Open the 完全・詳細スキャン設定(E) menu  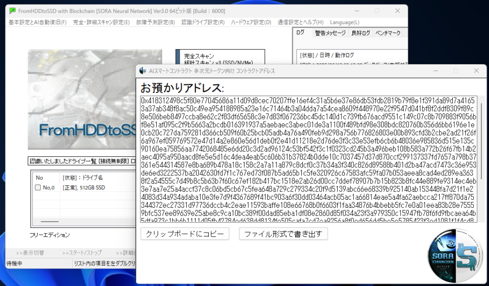pyautogui.click(x=101, y=22)
